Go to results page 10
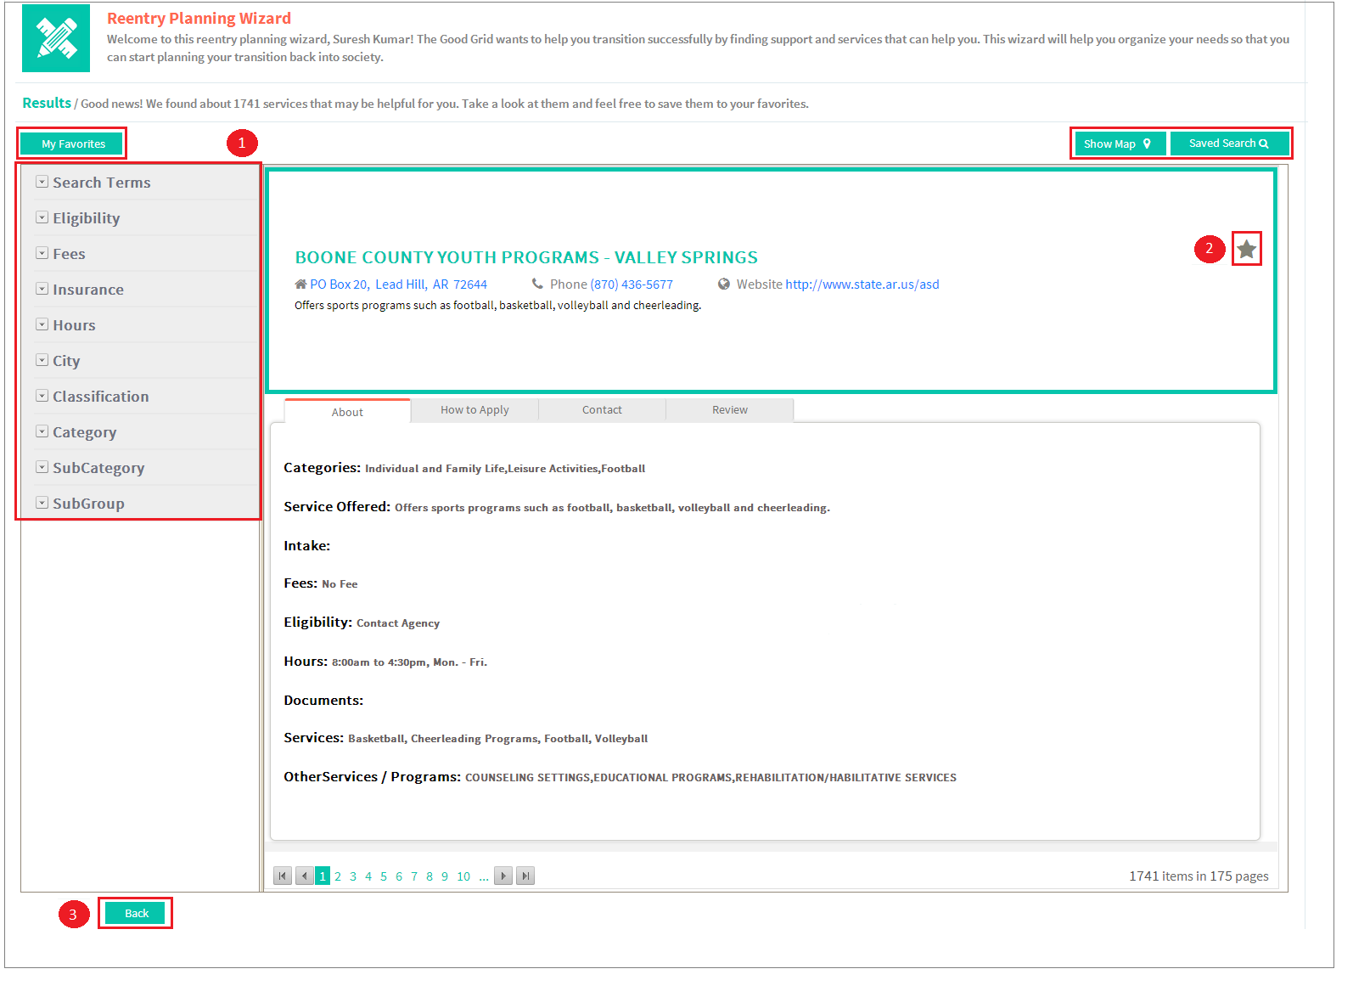The width and height of the screenshot is (1370, 997). point(463,876)
